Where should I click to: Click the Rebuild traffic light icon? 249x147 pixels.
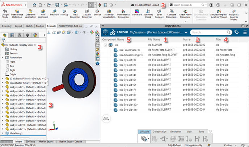tap(100, 5)
